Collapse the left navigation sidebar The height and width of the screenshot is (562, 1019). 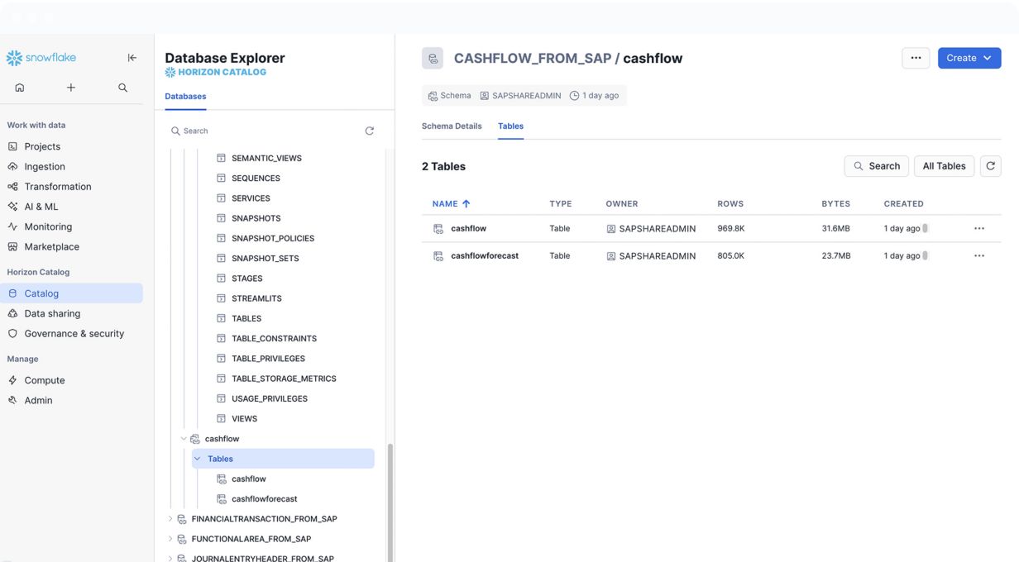click(132, 58)
